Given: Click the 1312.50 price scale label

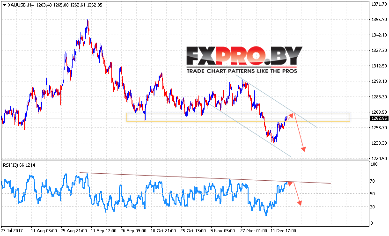Looking at the screenshot, I should pyautogui.click(x=379, y=66).
